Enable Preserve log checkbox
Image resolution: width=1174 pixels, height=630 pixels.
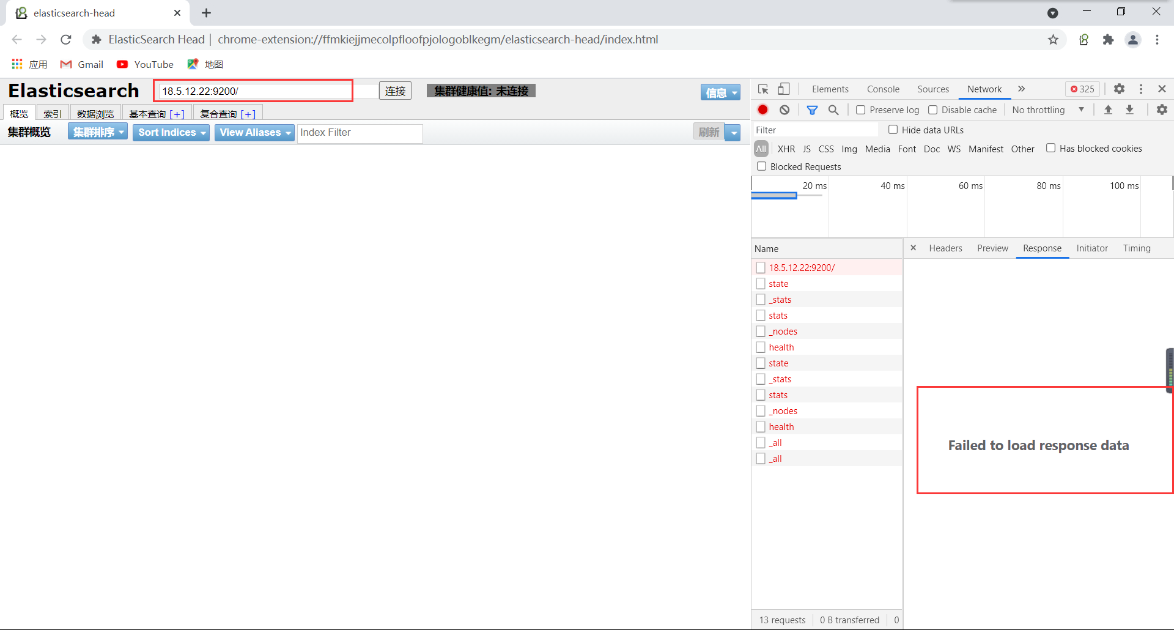860,110
